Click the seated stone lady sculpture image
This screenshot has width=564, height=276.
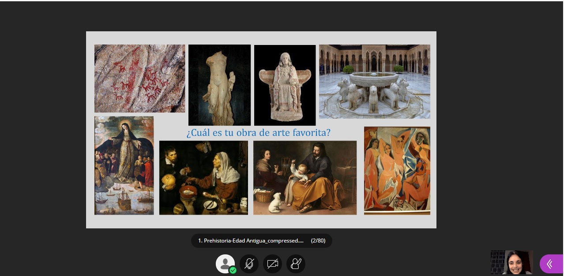(285, 85)
